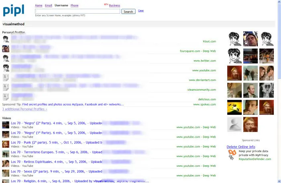Click the yellow cartoon thumbnail in photo grid
The width and height of the screenshot is (281, 183).
click(234, 108)
